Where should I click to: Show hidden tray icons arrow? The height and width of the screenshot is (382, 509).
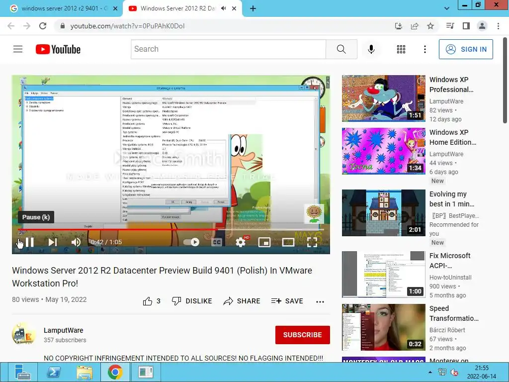click(x=430, y=372)
